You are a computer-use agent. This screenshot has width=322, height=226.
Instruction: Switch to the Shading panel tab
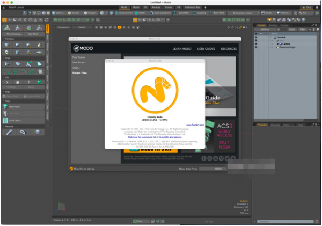273,25
